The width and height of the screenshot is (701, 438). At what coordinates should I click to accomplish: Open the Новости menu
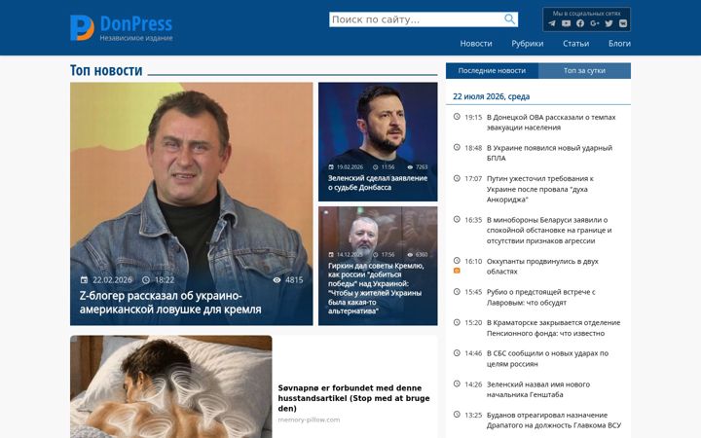[476, 44]
